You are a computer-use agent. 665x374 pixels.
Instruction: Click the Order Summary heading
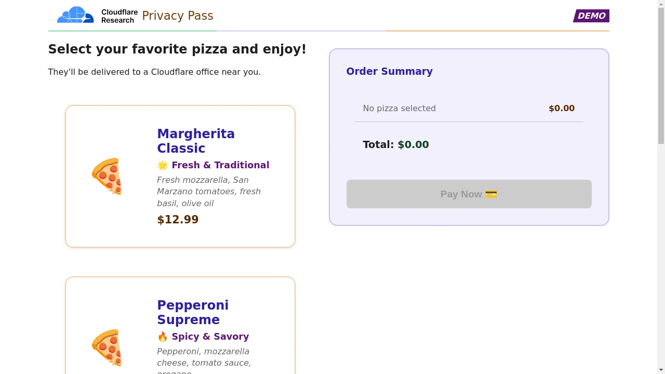(x=389, y=71)
